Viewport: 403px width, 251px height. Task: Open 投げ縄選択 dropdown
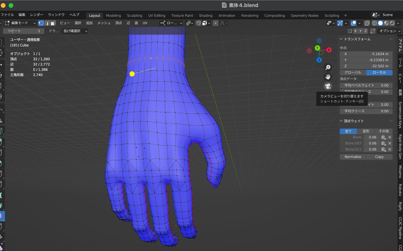[75, 31]
